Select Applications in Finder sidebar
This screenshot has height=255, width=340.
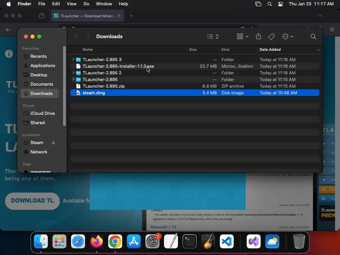(40, 65)
